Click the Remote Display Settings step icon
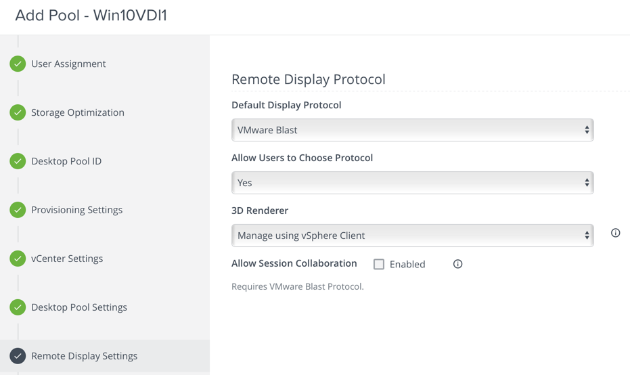The width and height of the screenshot is (630, 375). tap(18, 356)
